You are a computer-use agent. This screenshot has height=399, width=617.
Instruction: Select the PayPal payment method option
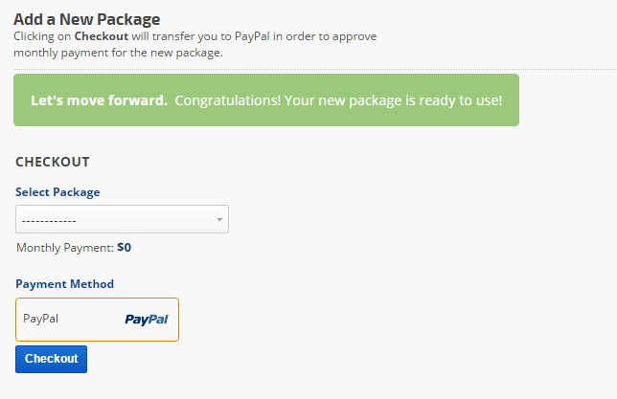tap(97, 320)
